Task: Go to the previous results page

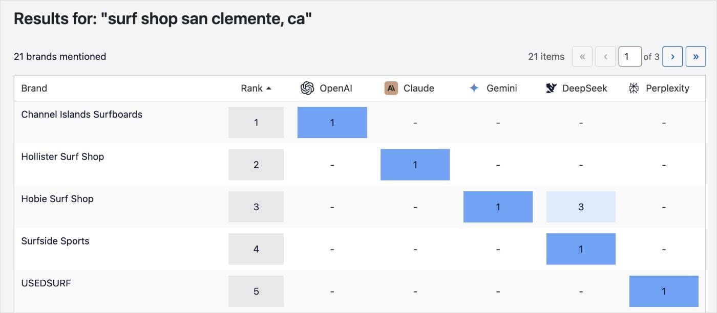Action: [605, 57]
